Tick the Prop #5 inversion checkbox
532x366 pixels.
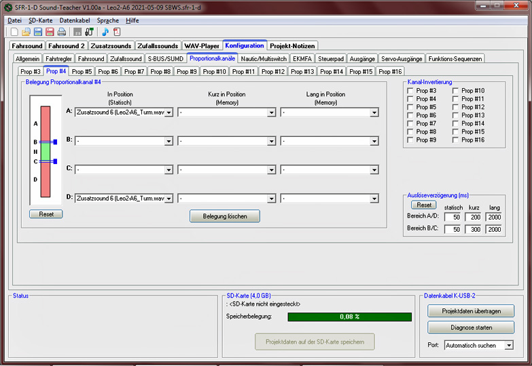[x=410, y=107]
